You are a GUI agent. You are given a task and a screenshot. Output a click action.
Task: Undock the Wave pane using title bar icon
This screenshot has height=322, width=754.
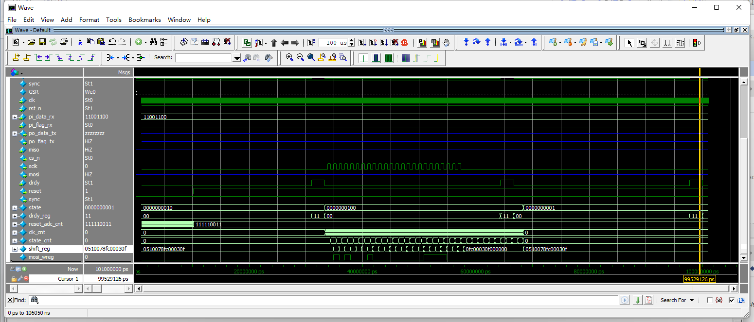736,30
